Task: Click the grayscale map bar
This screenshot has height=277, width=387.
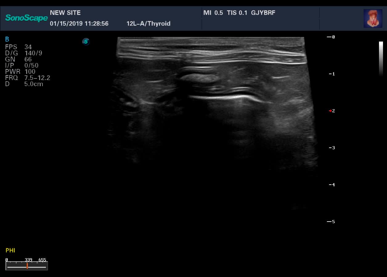Action: tap(381, 58)
